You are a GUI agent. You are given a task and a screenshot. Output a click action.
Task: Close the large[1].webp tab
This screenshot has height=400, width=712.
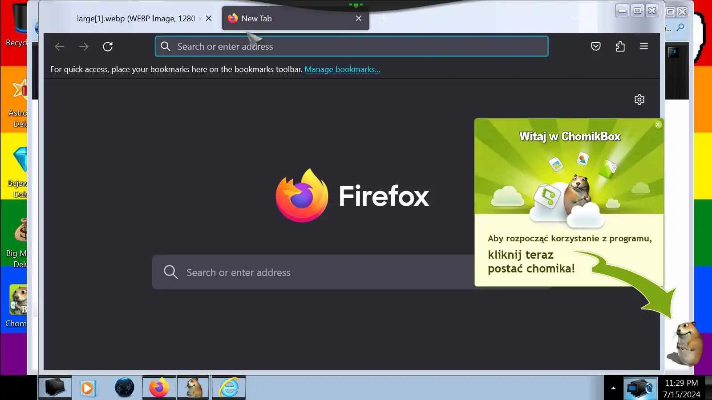[x=209, y=18]
